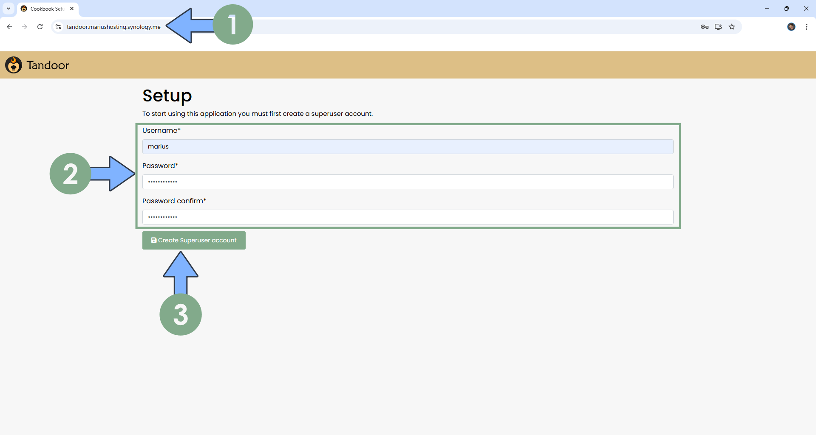Click the Password confirm* label
816x435 pixels.
tap(174, 201)
